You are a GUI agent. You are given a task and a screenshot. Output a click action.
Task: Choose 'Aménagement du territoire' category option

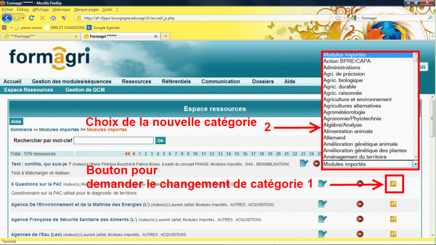coord(355,157)
